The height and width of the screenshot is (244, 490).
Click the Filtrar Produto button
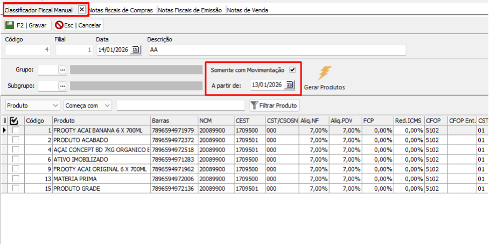[274, 105]
